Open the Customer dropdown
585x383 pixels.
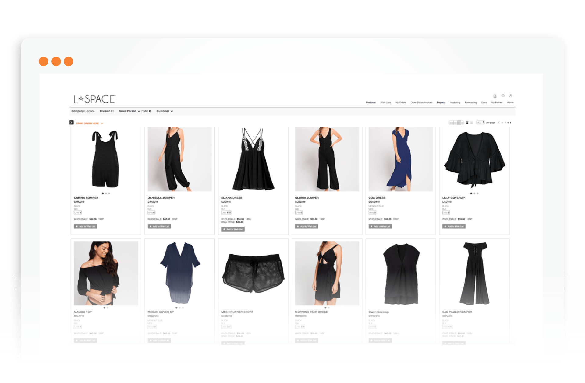click(165, 111)
